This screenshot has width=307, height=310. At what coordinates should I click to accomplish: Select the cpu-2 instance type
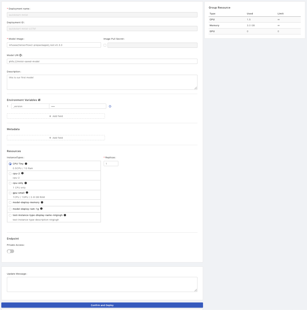pos(10,174)
